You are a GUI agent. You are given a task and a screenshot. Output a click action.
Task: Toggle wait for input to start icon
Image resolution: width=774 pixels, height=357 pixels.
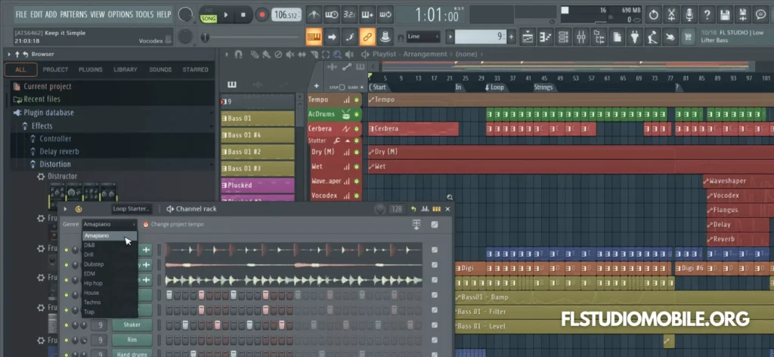(x=332, y=15)
